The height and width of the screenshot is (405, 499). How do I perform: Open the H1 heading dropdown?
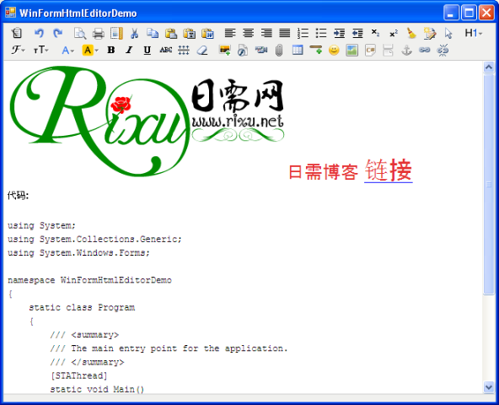474,33
